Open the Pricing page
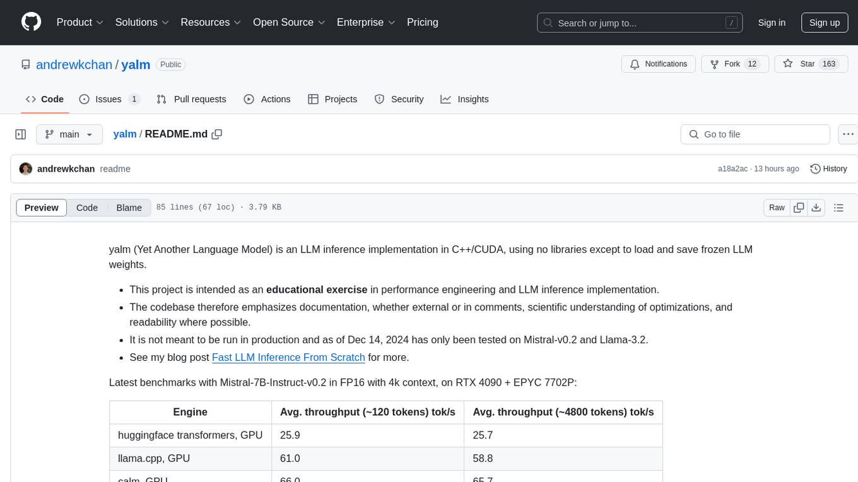 [x=423, y=22]
